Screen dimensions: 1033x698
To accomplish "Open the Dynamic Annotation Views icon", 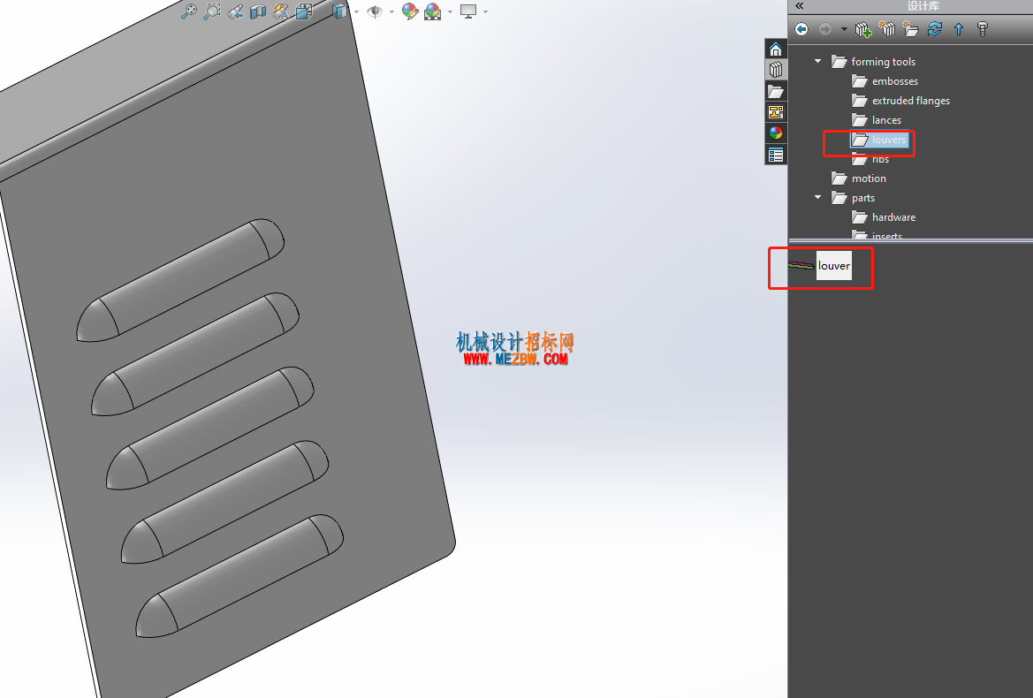I will (281, 11).
